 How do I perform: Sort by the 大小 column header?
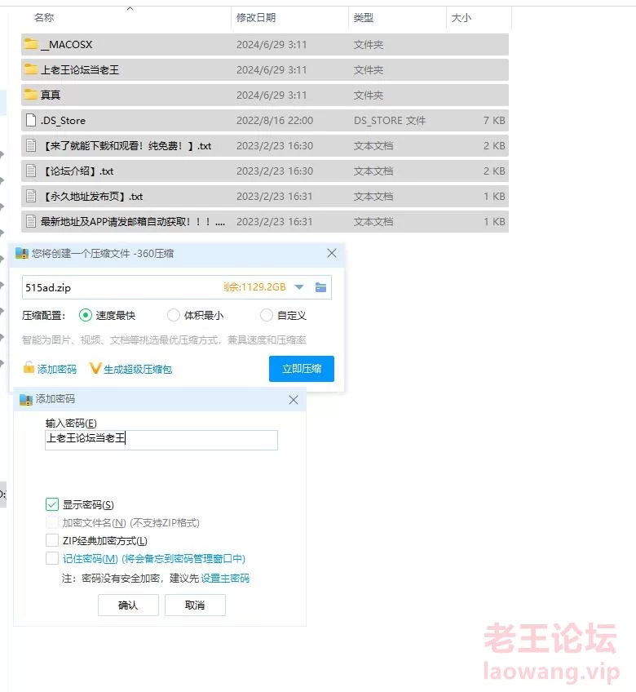462,18
